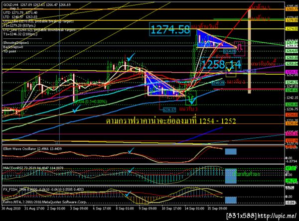The height and width of the screenshot is (221, 299).
Task: Click the blue rectangle in the MACDonRSI panel
Action: (x=231, y=176)
